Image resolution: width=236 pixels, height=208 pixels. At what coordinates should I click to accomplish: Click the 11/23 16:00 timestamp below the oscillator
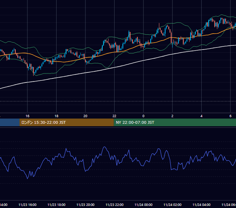pyautogui.click(x=27, y=205)
